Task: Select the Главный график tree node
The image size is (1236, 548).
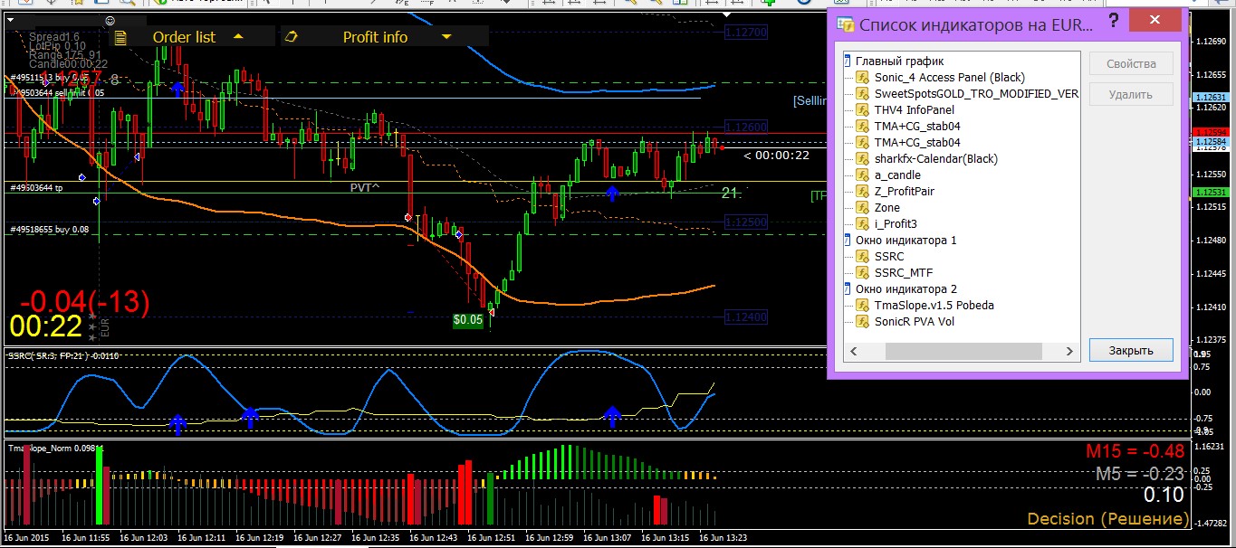Action: coord(899,61)
